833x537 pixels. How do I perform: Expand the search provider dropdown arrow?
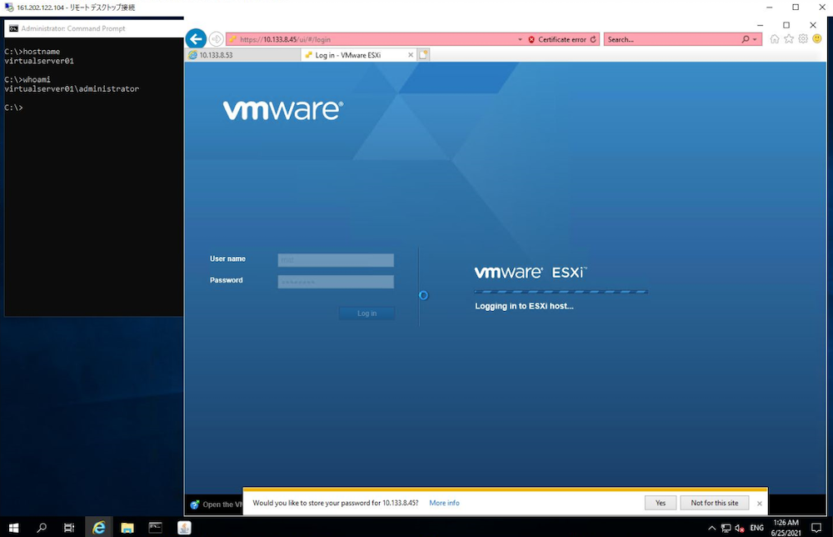756,39
